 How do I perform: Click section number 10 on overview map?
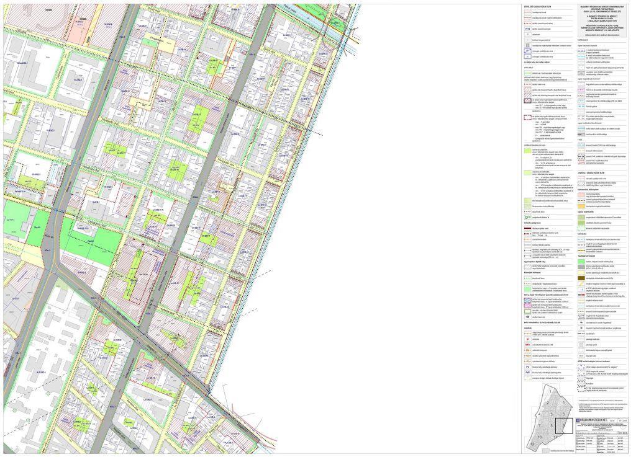[540, 437]
